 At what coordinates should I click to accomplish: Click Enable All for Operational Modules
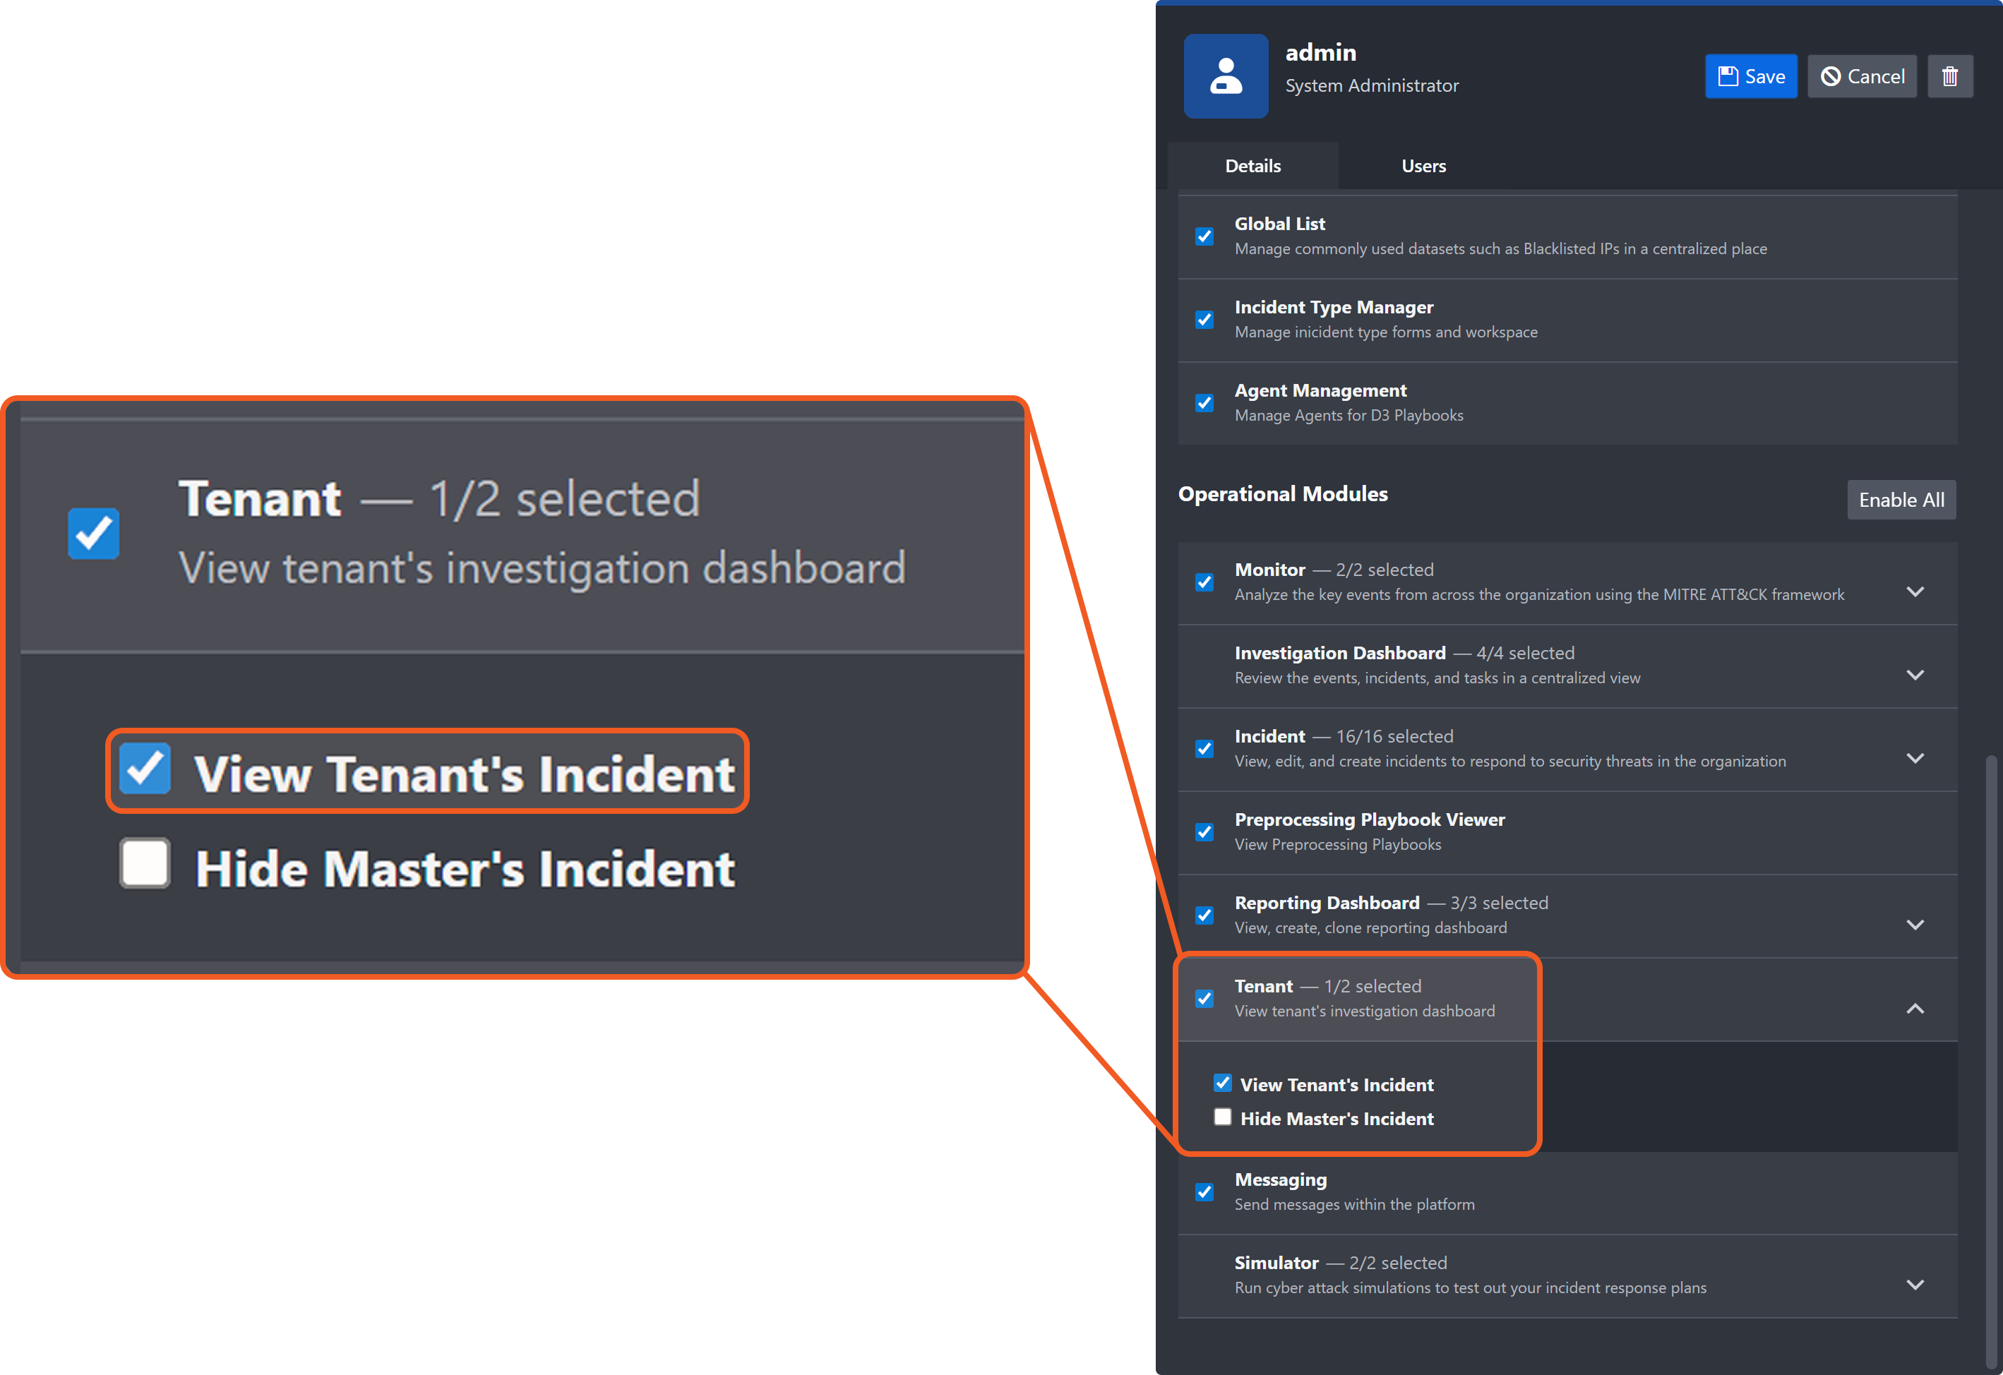point(1901,500)
